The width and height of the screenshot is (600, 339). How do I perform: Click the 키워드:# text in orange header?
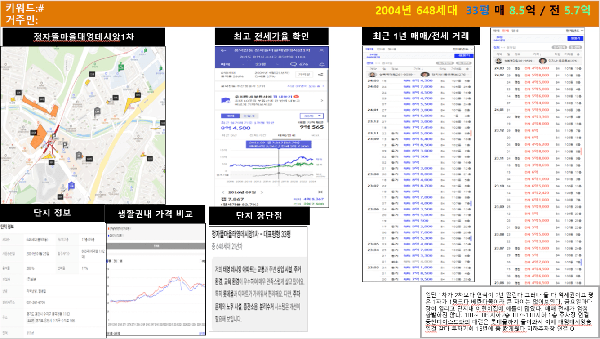(x=25, y=8)
